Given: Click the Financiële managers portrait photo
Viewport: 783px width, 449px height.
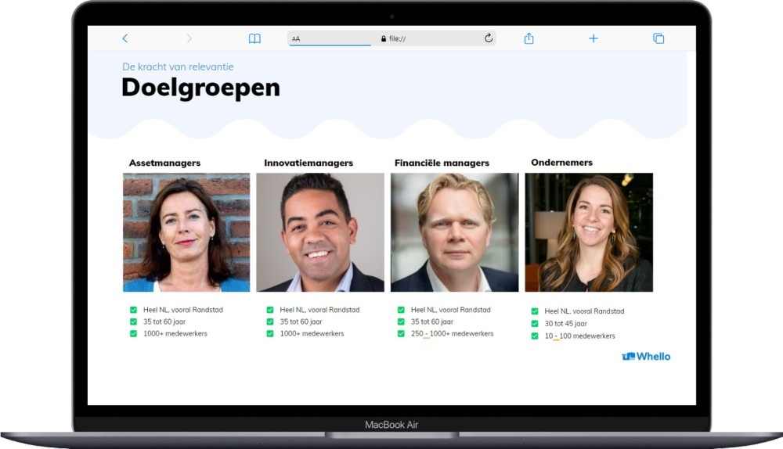Looking at the screenshot, I should (x=454, y=232).
